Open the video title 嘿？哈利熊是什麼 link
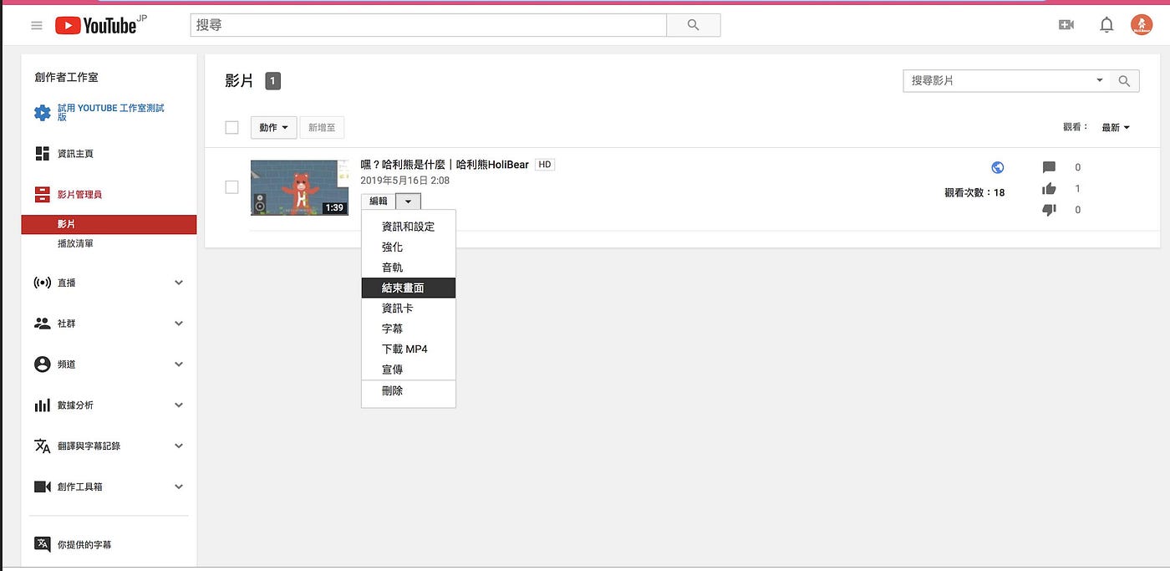Viewport: 1170px width, 571px height. [x=444, y=165]
